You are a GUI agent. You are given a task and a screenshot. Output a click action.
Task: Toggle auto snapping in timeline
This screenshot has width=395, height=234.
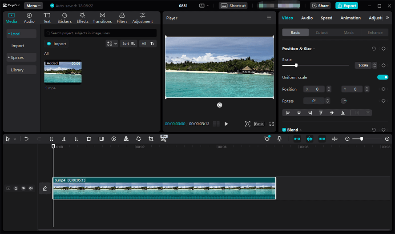tap(310, 139)
